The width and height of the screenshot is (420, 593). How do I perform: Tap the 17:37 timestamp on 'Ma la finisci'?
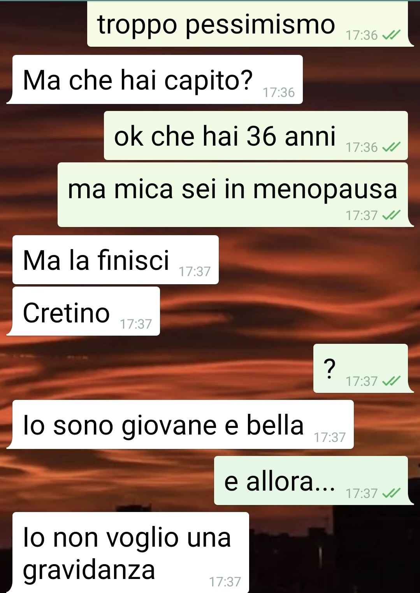(x=195, y=271)
